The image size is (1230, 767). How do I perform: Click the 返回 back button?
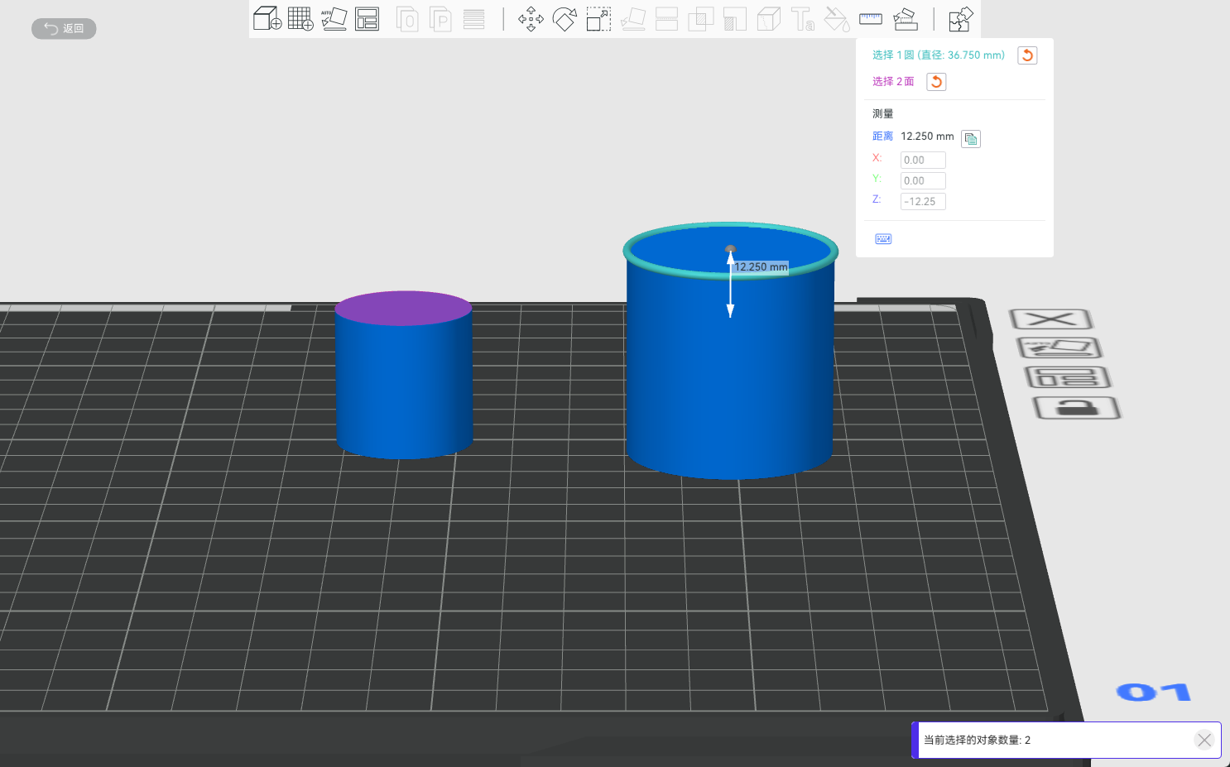click(x=64, y=29)
